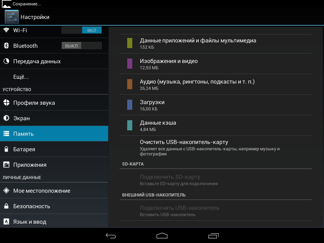Tap Очистить USB-накопитель-карту option
324x243 pixels.
[184, 142]
